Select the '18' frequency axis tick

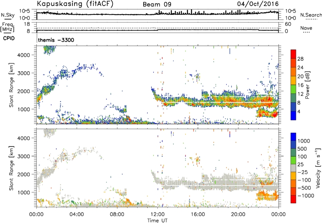tap(27, 24)
